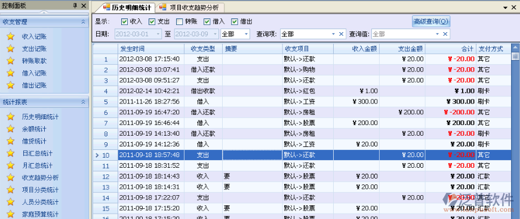
Task: Click the vertical scrollbar of the table
Action: [515, 132]
